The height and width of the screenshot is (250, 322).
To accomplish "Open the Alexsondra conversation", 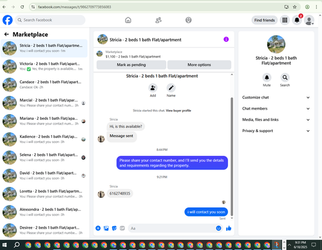I will 44,212.
